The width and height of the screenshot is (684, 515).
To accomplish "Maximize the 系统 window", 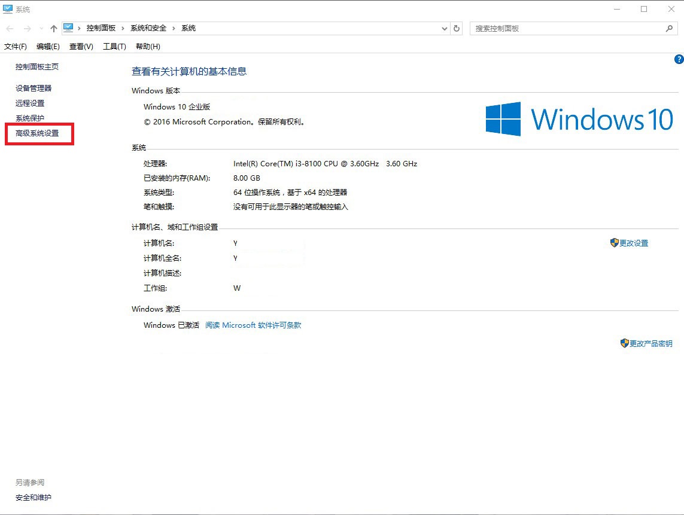I will point(644,9).
